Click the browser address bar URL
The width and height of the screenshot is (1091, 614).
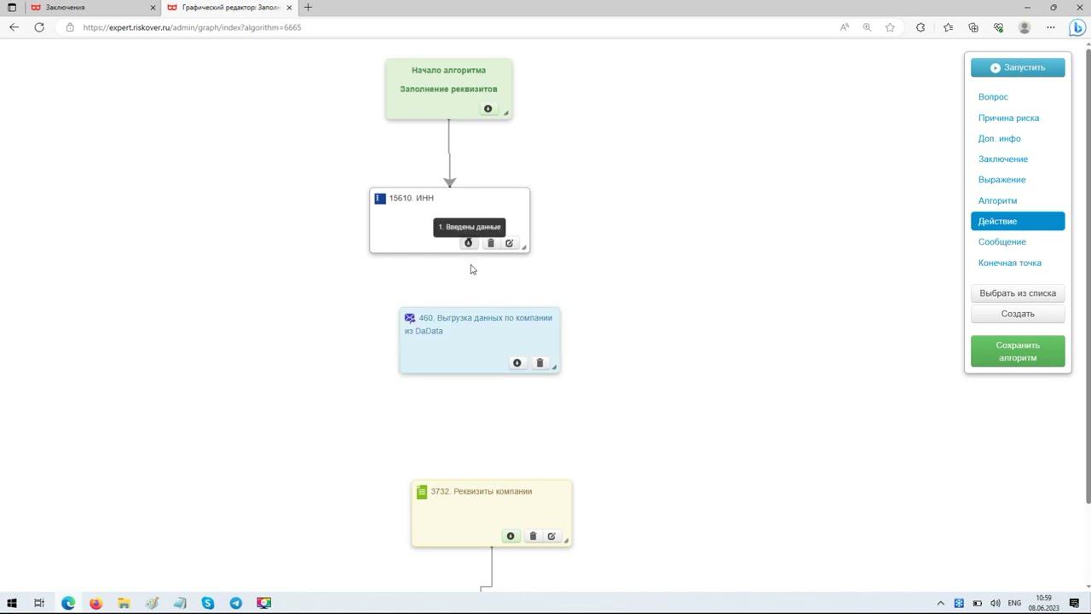tap(192, 27)
